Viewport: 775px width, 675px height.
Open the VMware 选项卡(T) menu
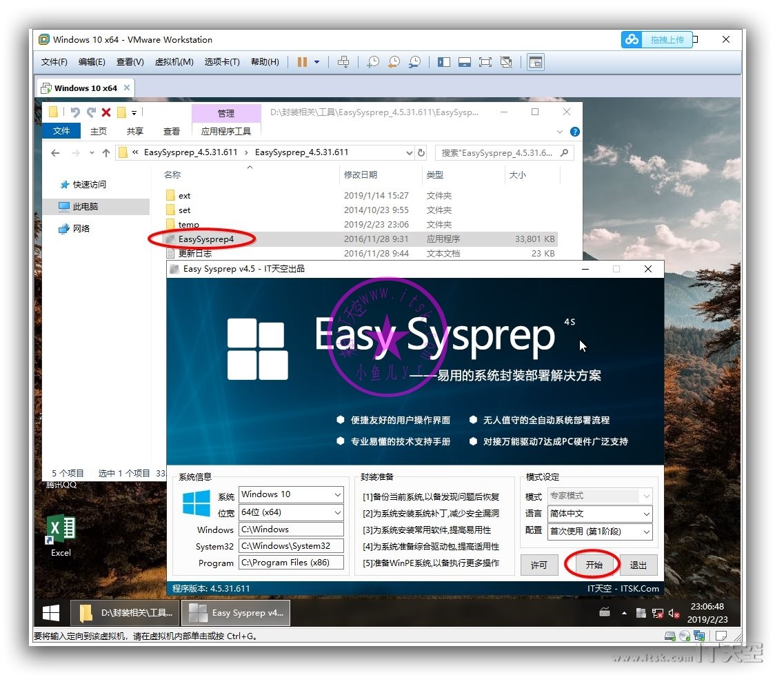pos(222,62)
